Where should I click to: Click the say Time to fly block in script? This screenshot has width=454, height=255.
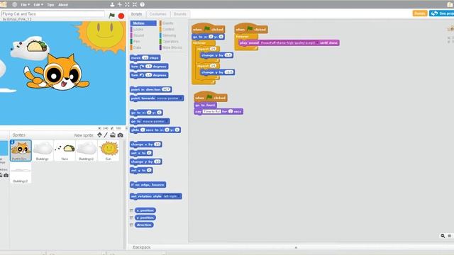point(218,111)
